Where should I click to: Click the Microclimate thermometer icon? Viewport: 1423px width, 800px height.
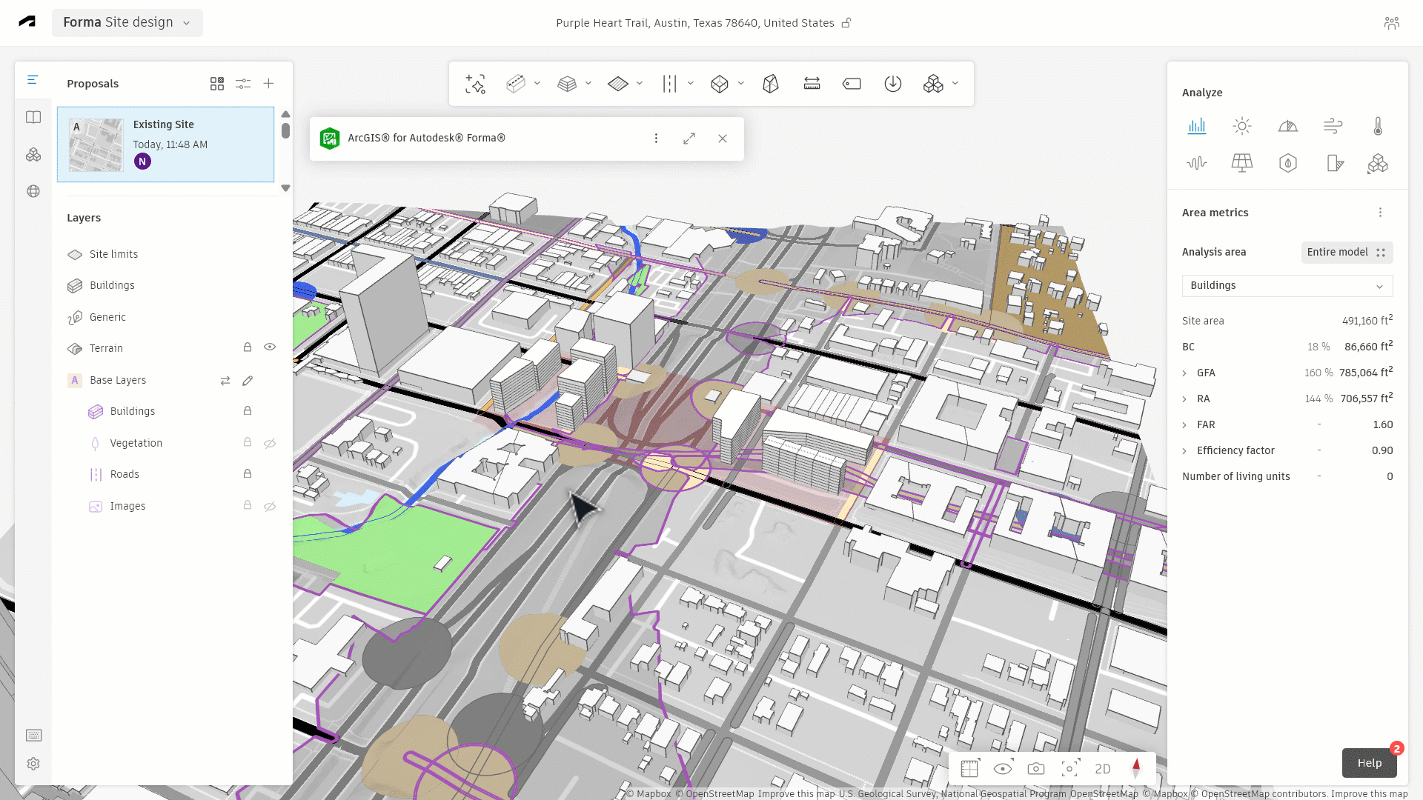[1378, 126]
